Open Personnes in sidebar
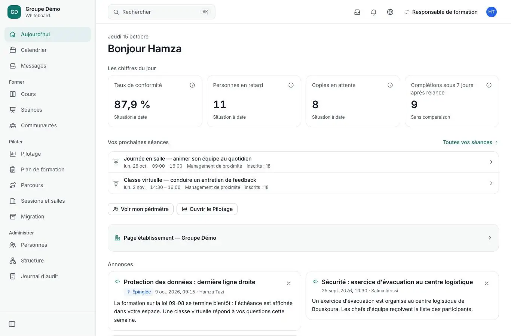 (48, 245)
